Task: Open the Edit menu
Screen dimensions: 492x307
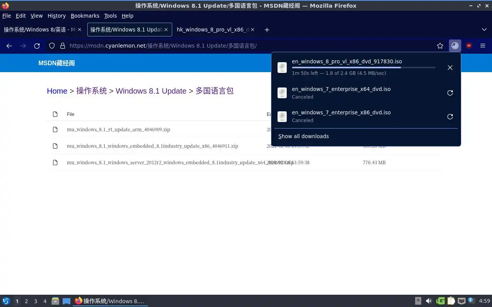Action: pos(21,16)
